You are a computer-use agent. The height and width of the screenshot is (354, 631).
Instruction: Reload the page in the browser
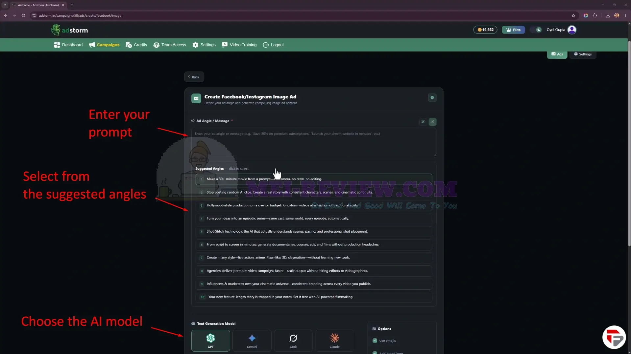pyautogui.click(x=23, y=15)
